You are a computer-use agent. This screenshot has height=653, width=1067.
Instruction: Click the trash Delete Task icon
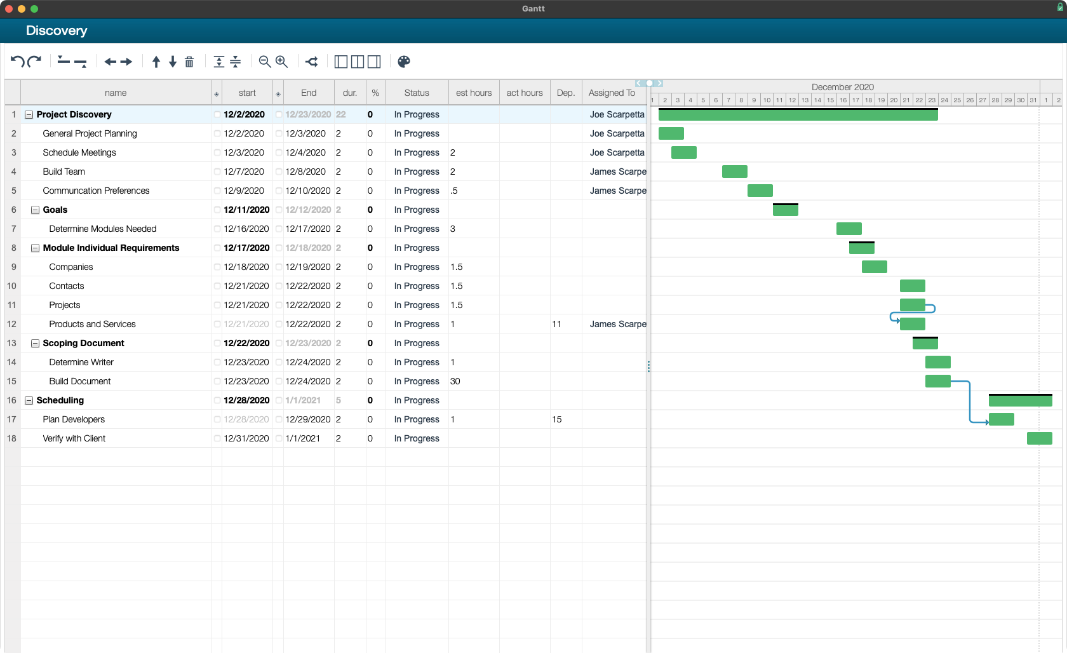(x=189, y=62)
